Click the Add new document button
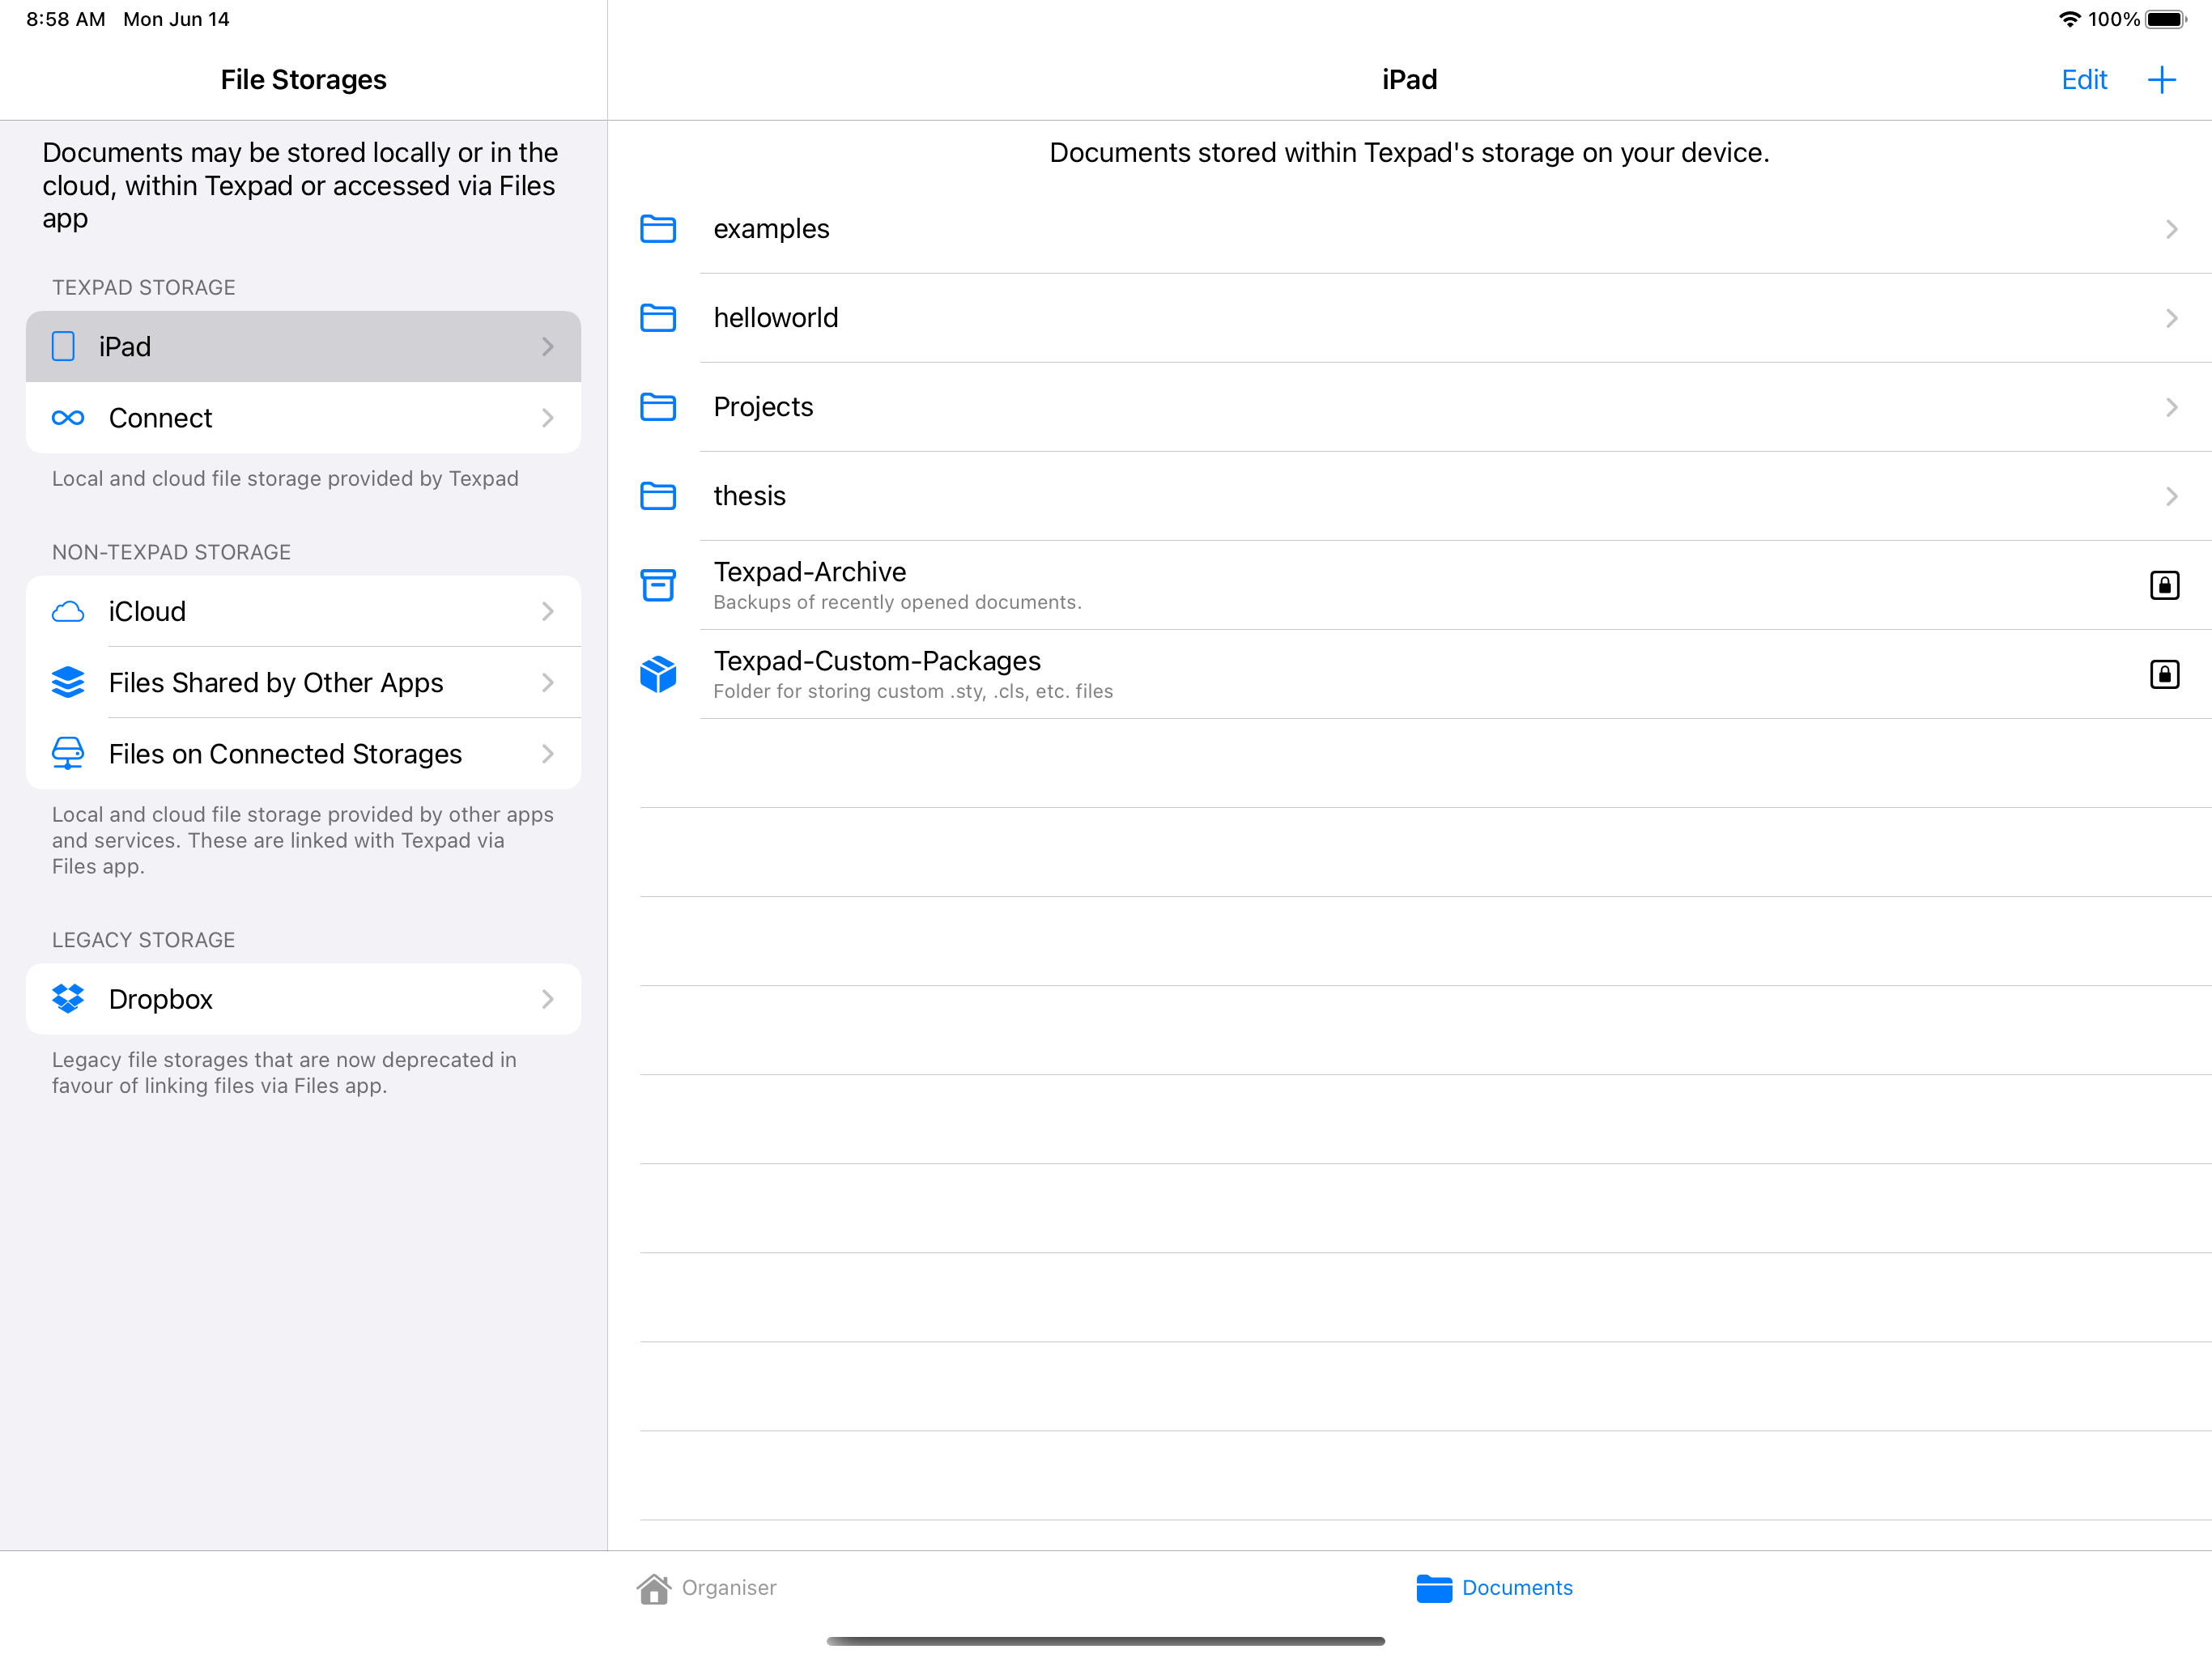Screen dimensions: 2212x1658 click(2163, 79)
